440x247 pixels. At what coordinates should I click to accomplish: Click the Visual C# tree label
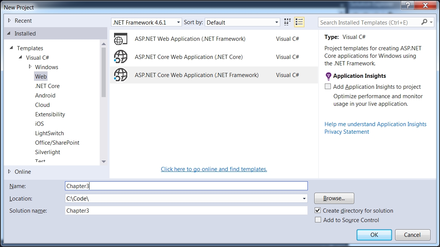(37, 57)
